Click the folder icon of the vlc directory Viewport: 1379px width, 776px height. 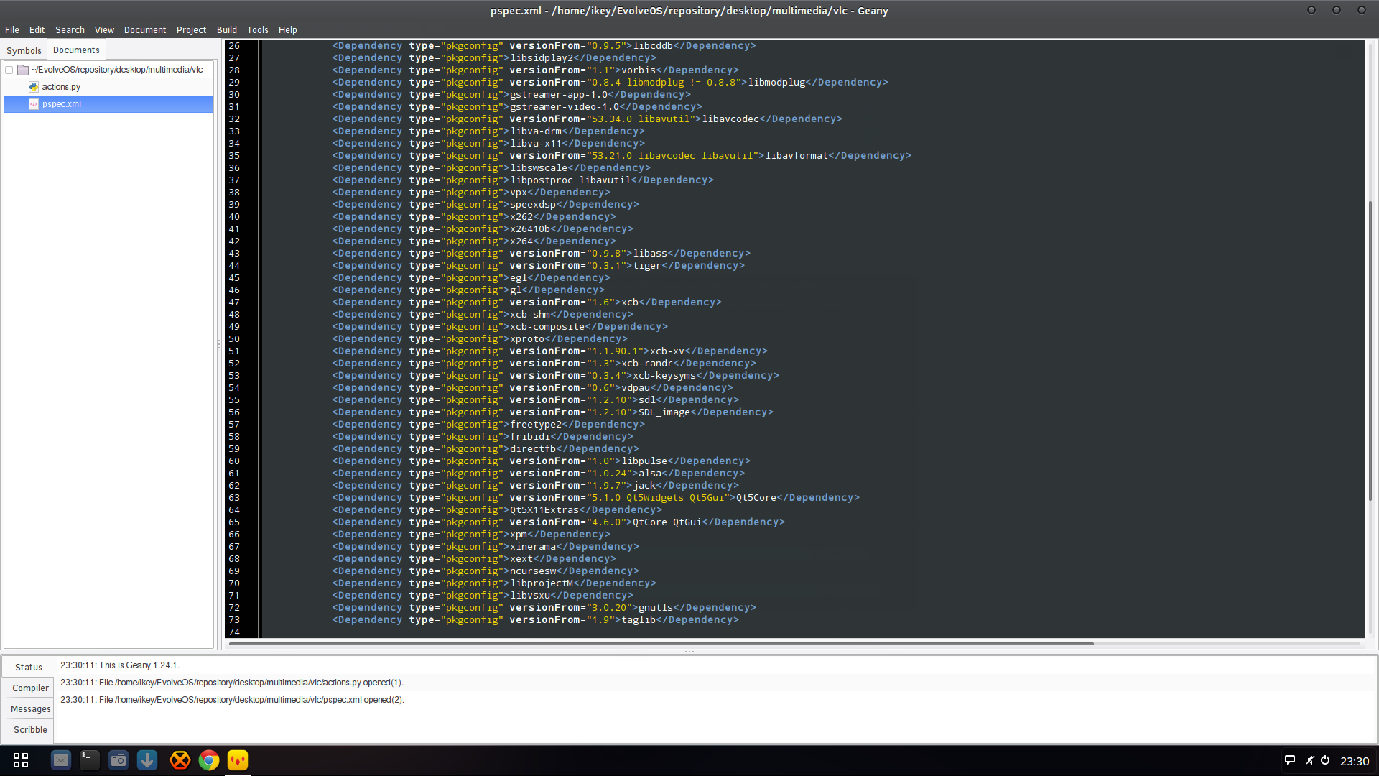click(23, 70)
